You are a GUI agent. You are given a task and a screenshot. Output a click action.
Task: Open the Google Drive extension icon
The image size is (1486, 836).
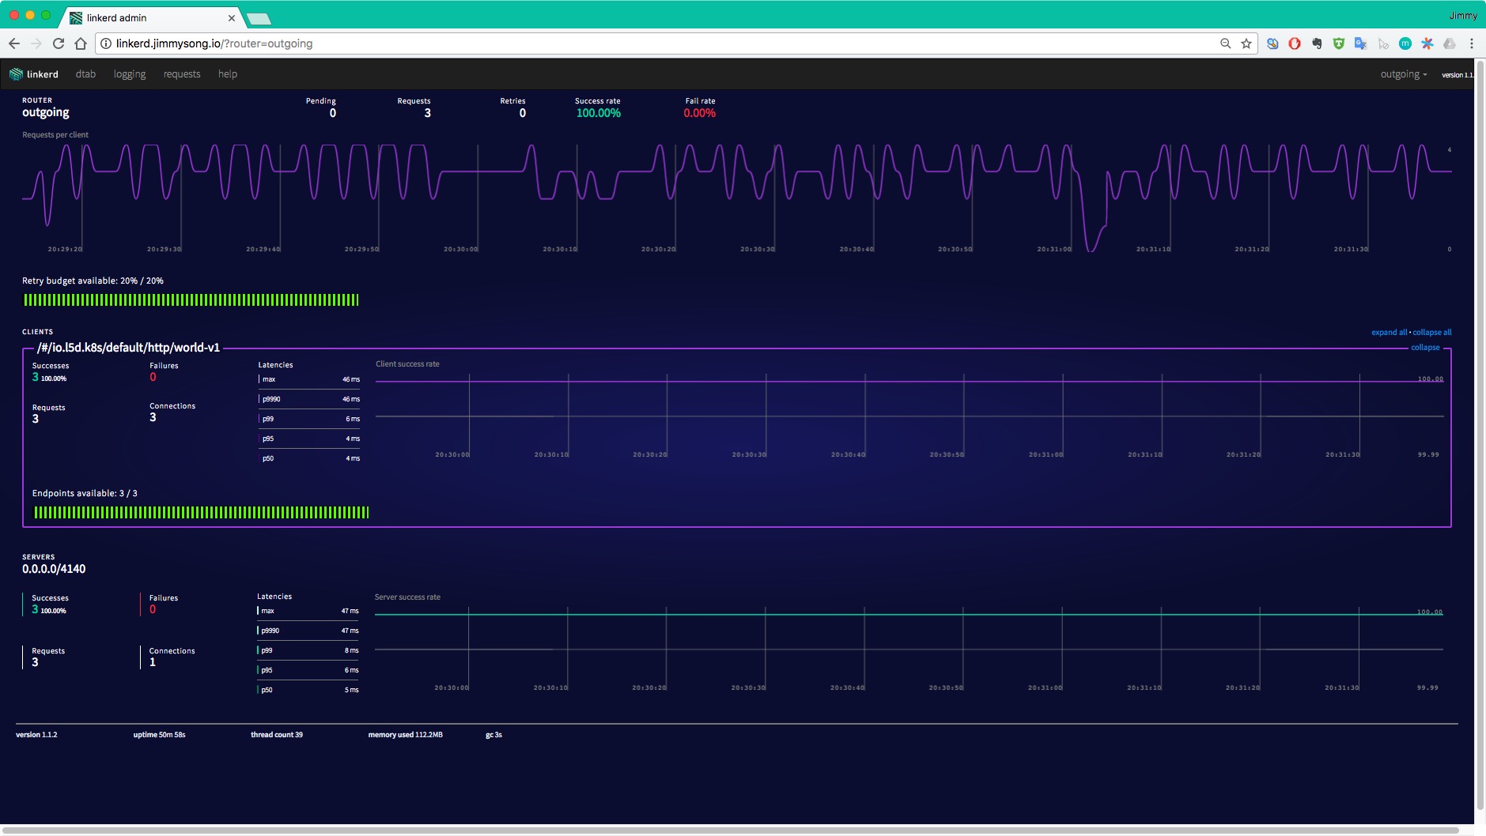pyautogui.click(x=1450, y=43)
